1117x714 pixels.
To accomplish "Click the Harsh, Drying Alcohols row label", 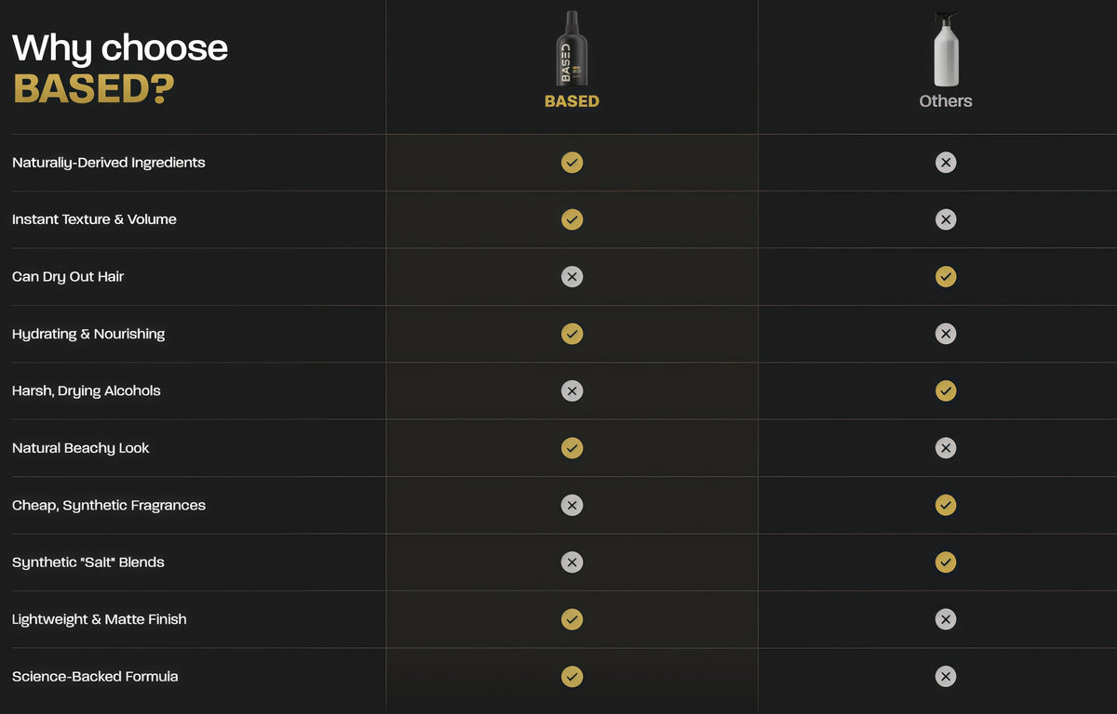I will pyautogui.click(x=87, y=391).
